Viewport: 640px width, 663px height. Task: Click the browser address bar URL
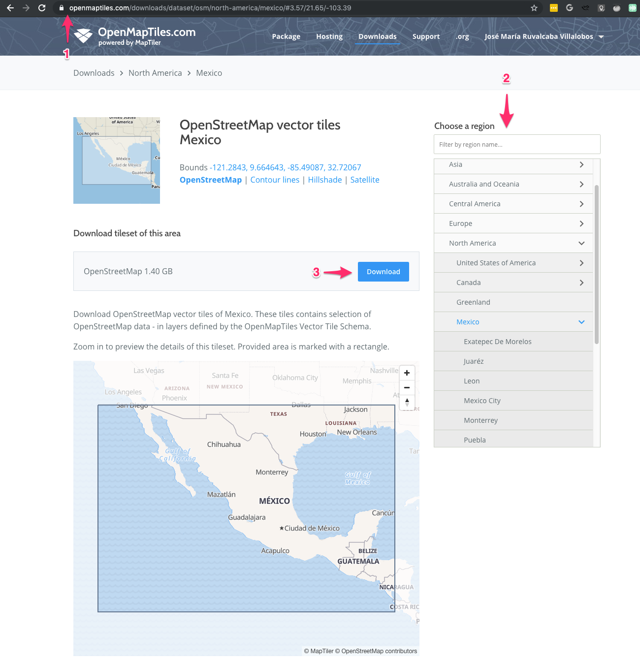click(x=210, y=8)
